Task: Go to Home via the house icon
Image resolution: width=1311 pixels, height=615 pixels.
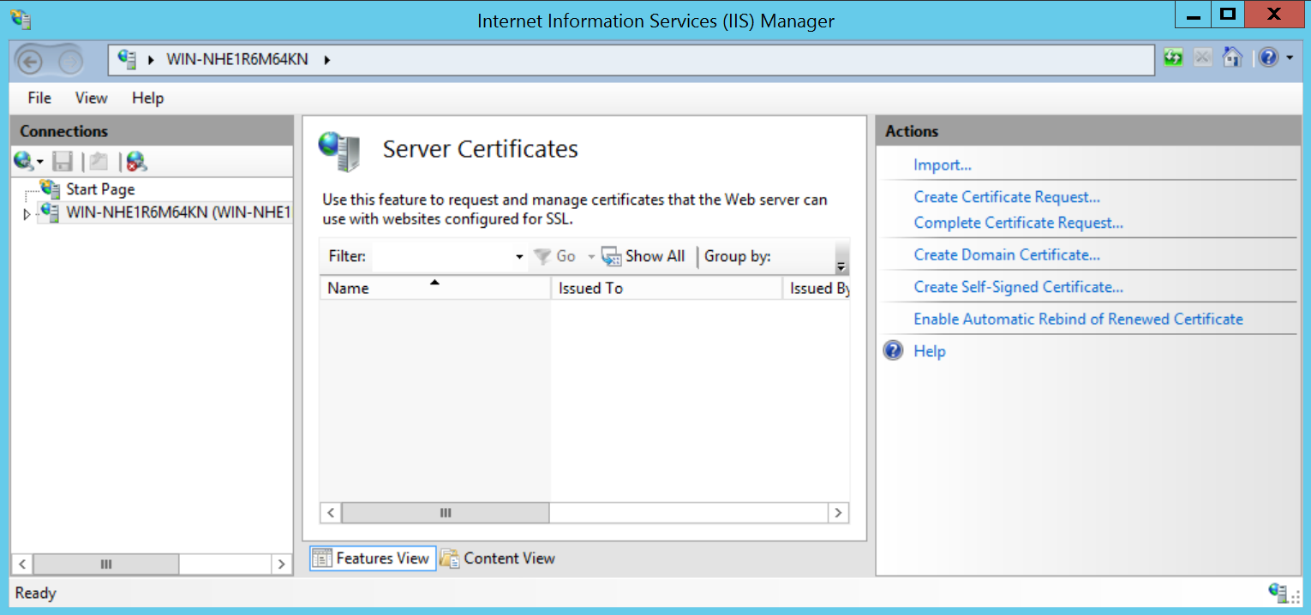Action: click(x=1232, y=57)
